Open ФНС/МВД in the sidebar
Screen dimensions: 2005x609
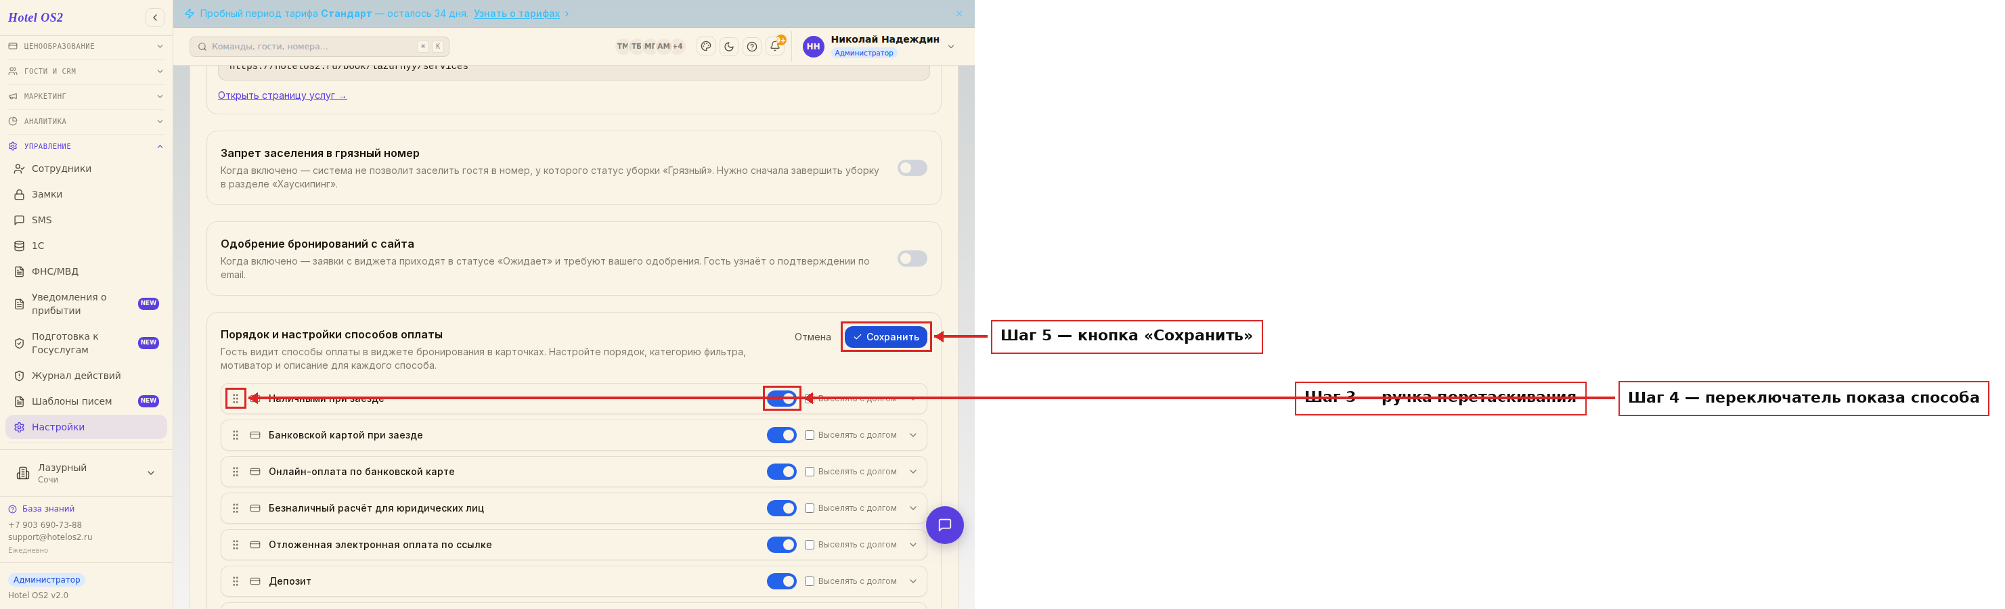pos(85,271)
